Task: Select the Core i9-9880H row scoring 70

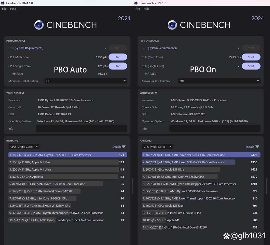Action: (x=68, y=198)
